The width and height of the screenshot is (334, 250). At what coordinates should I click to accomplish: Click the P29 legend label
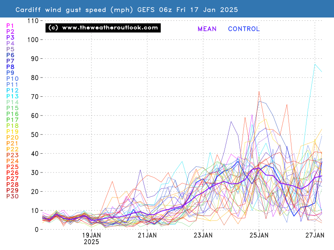13,190
